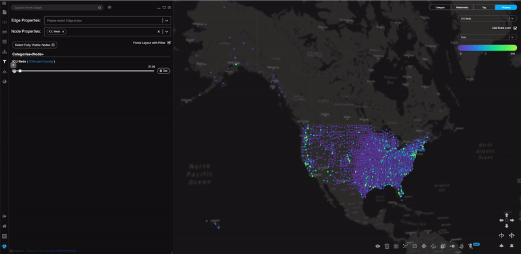Image resolution: width=521 pixels, height=254 pixels.
Task: Click the Edge Properties select field
Action: pos(107,21)
